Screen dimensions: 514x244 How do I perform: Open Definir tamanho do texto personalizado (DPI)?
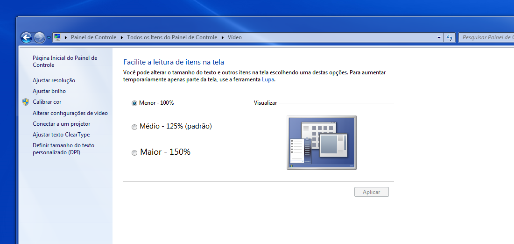click(63, 149)
